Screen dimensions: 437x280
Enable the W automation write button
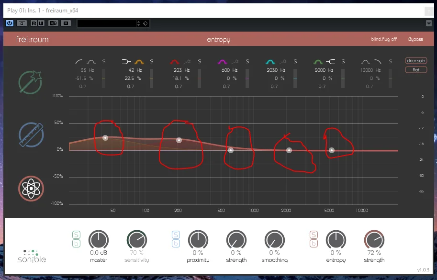pos(41,23)
